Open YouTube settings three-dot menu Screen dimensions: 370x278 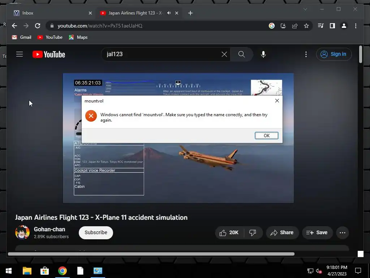(306, 54)
